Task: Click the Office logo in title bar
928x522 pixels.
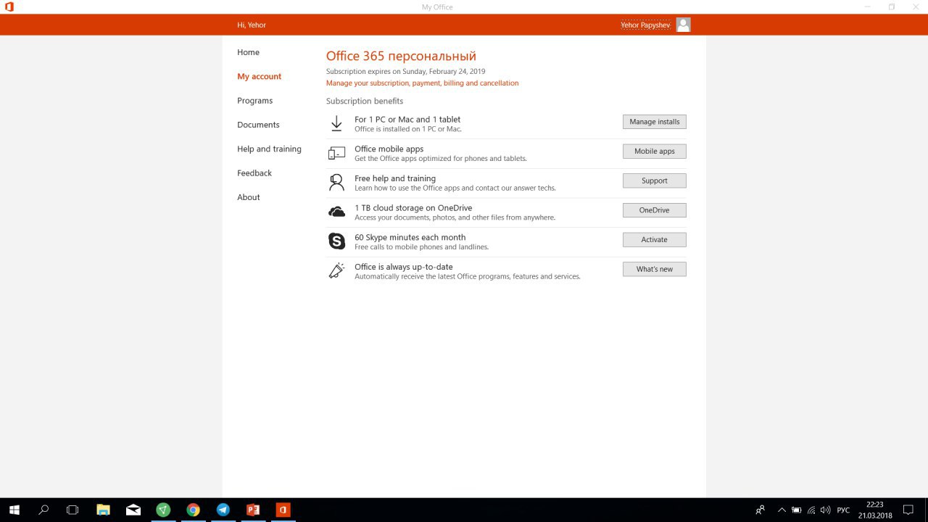Action: [9, 7]
